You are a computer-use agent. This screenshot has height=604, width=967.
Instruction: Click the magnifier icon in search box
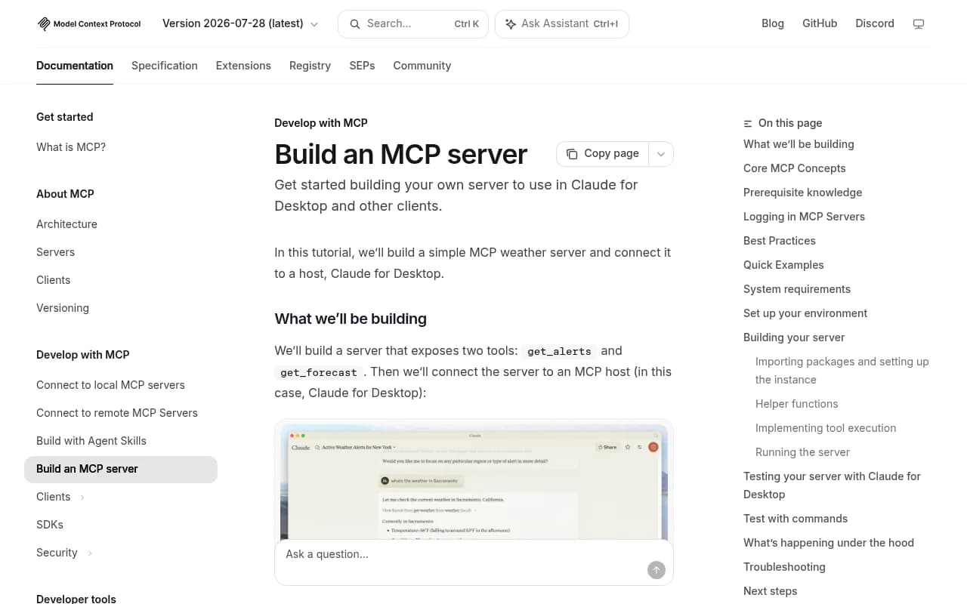click(x=354, y=24)
